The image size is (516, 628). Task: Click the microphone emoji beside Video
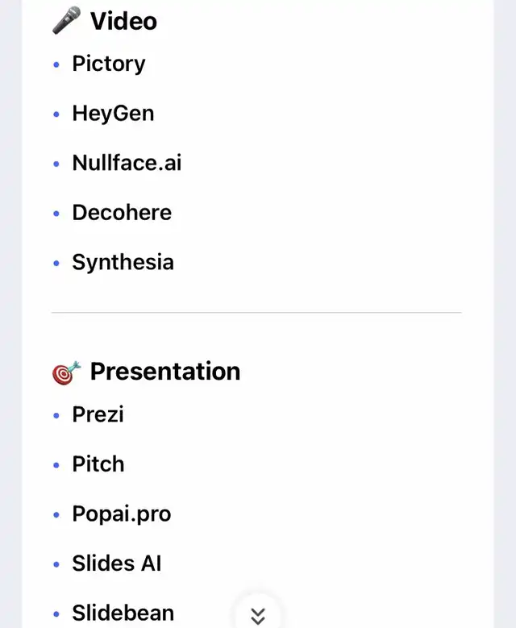tap(66, 20)
